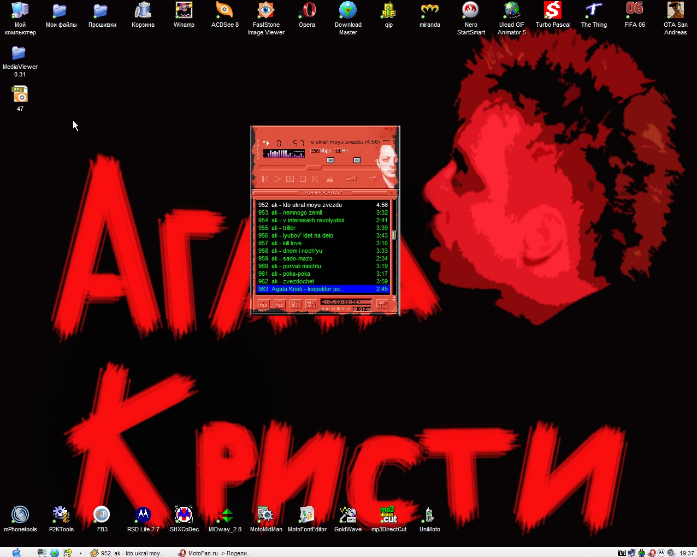
Task: Launch GoldWave audio editor icon
Action: click(x=348, y=519)
